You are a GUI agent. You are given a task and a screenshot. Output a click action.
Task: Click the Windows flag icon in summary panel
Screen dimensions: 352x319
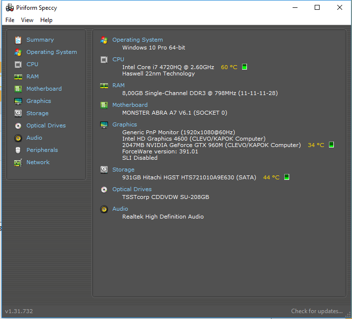point(104,40)
